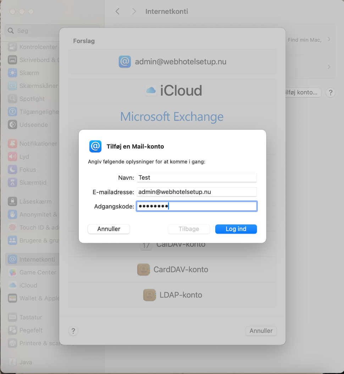Click the Log ind button
344x374 pixels.
pos(236,229)
